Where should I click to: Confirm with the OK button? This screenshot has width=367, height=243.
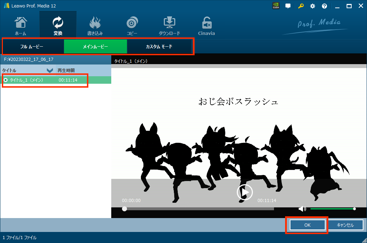[x=307, y=225]
